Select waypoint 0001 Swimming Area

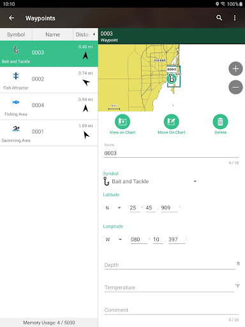49,133
